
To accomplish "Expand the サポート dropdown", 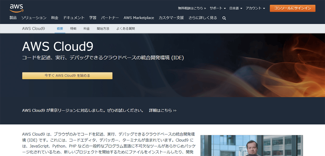I will click(218, 8).
